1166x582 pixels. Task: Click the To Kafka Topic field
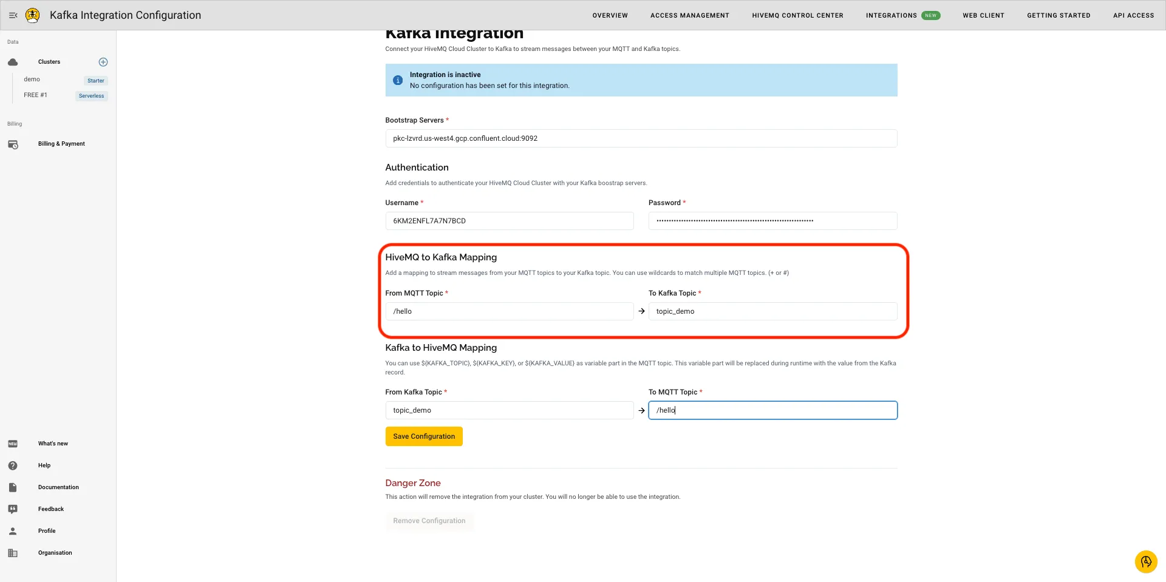(x=773, y=311)
